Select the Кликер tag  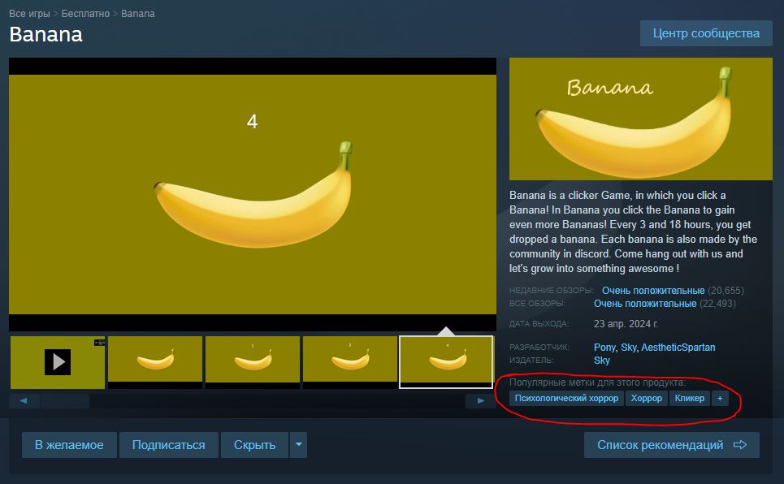(x=690, y=399)
